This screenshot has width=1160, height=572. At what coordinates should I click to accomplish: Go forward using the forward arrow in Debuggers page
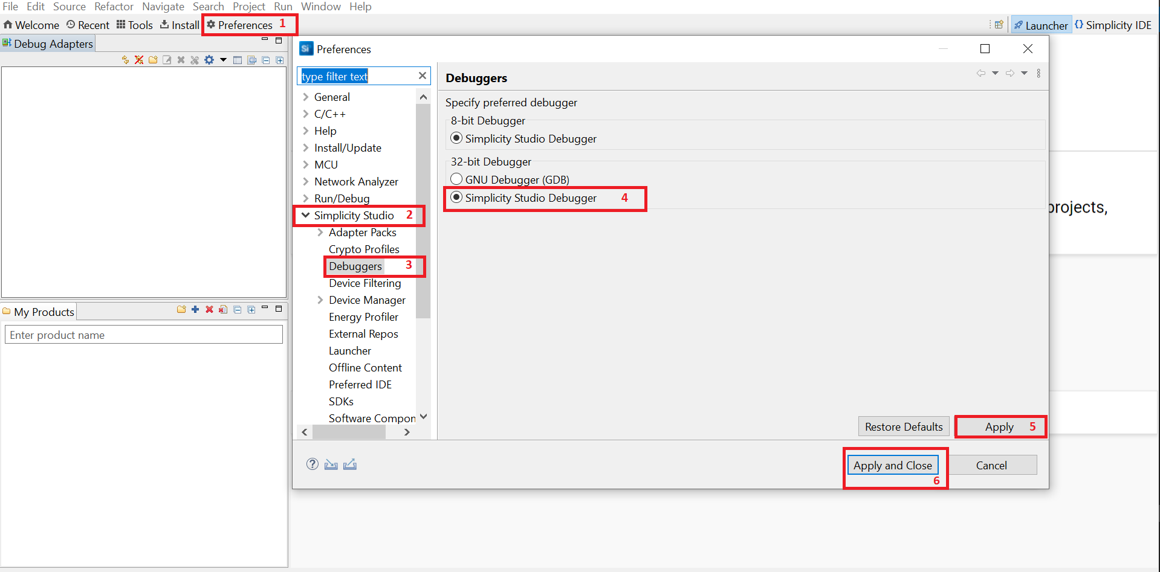1010,73
